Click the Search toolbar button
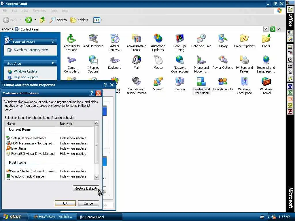This screenshot has height=221, width=295. pos(58,20)
